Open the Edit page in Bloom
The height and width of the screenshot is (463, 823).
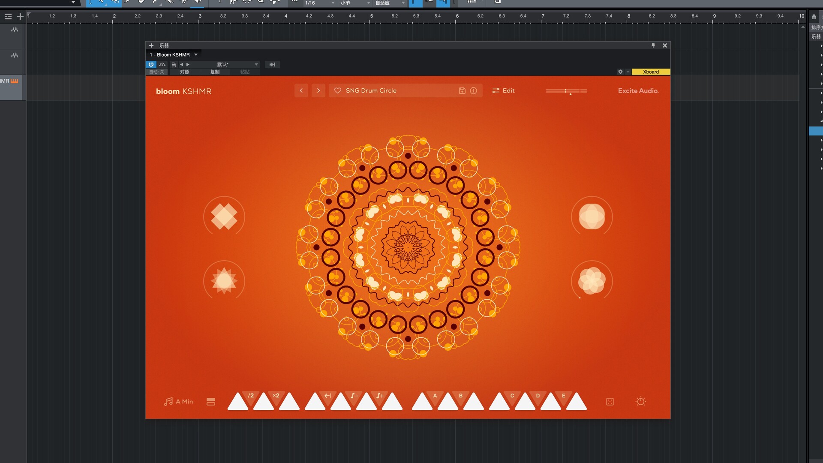tap(503, 90)
